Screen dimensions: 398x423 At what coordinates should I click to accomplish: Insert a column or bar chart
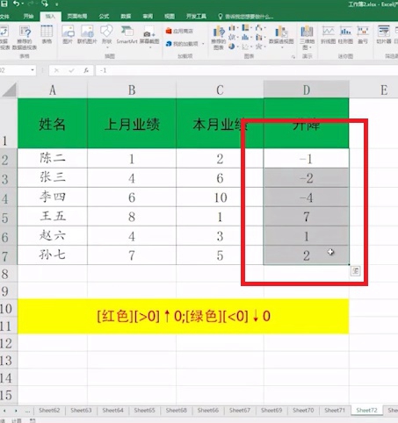[x=233, y=28]
